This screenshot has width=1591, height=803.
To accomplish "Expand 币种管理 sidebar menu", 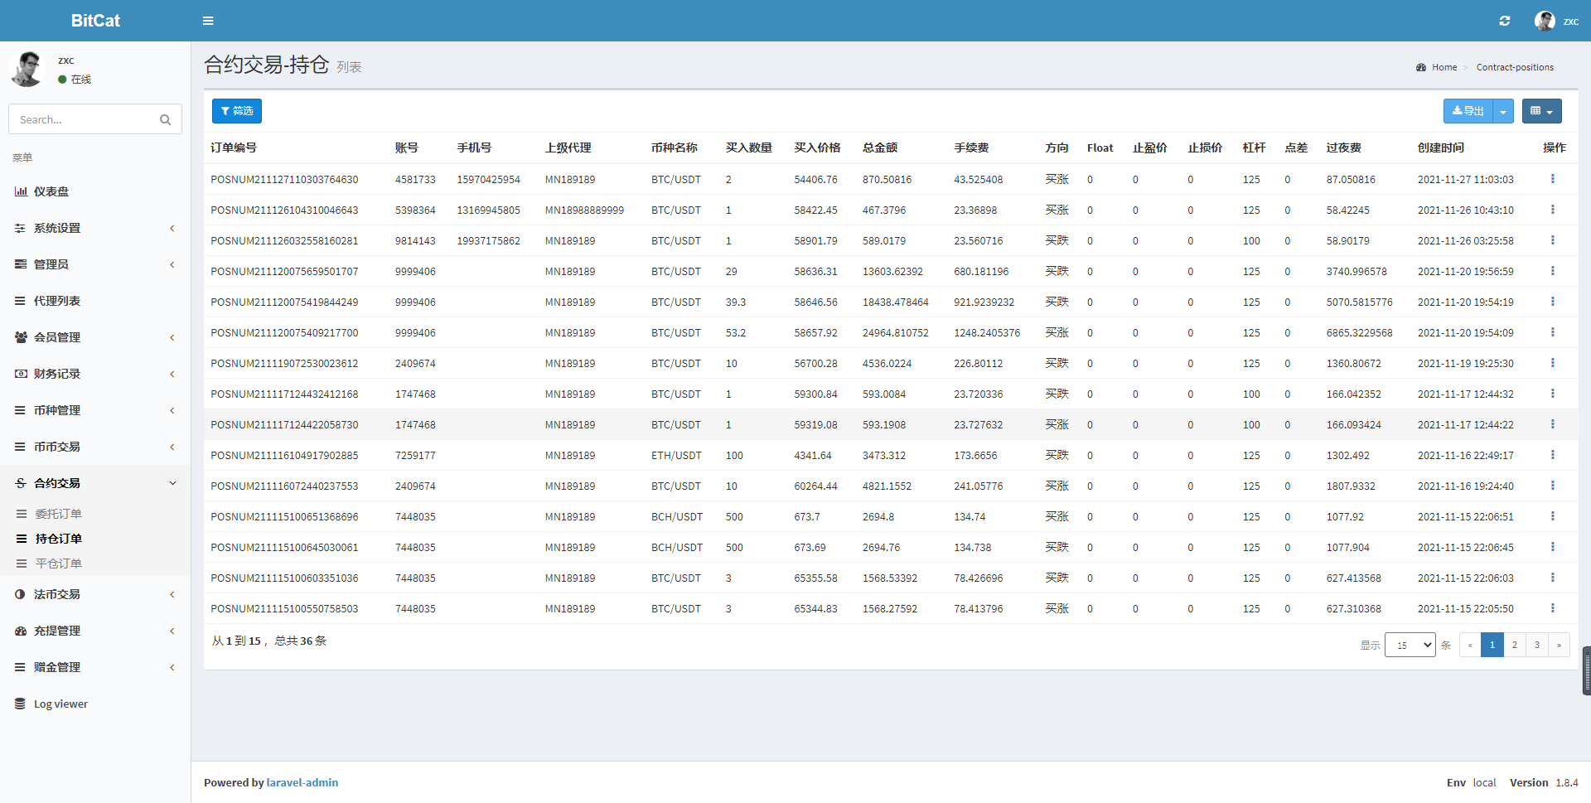I will 95,410.
